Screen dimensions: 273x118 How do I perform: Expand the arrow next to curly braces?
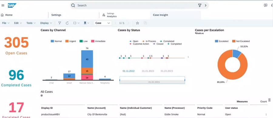pos(79,23)
